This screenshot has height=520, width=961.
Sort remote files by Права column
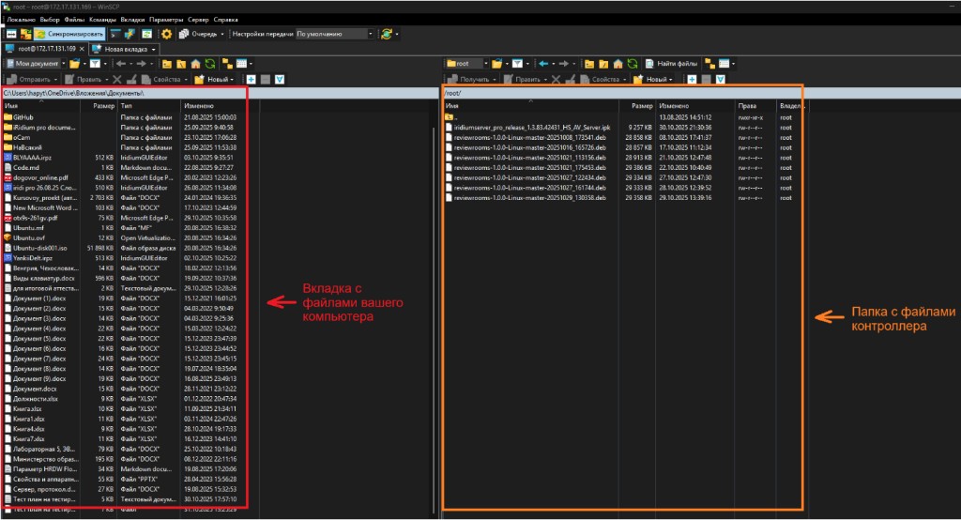coord(748,106)
